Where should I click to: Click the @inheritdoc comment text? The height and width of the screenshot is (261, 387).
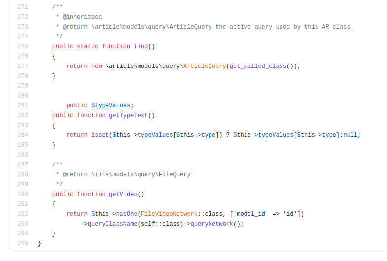(82, 17)
